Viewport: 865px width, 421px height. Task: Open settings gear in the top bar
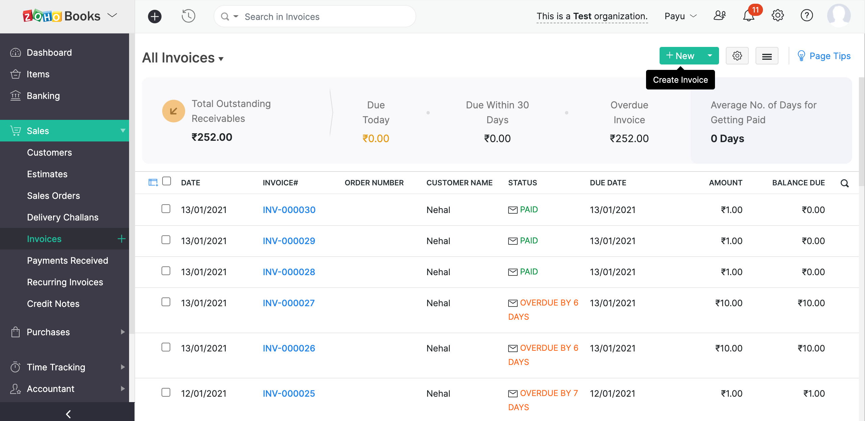pyautogui.click(x=778, y=16)
